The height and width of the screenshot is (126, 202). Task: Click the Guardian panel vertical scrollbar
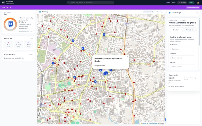(199, 32)
